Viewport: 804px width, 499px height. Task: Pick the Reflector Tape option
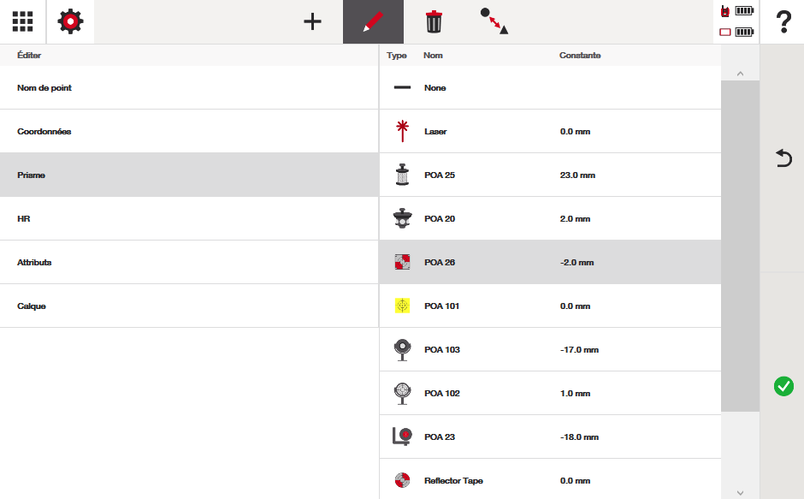(x=549, y=481)
